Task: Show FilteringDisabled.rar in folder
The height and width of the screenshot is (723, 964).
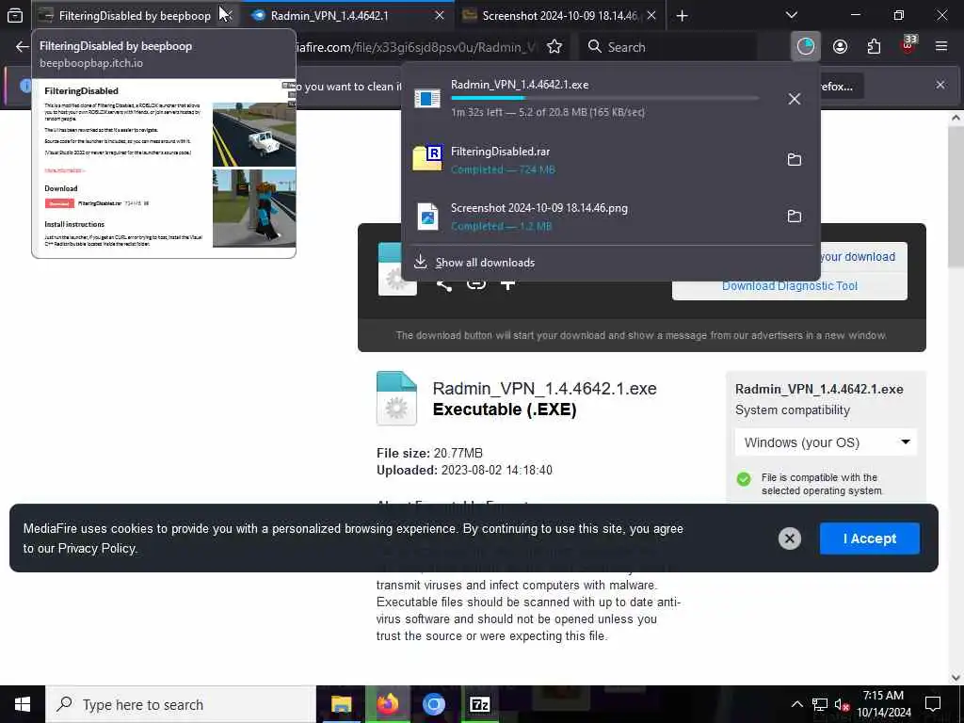Action: point(795,159)
